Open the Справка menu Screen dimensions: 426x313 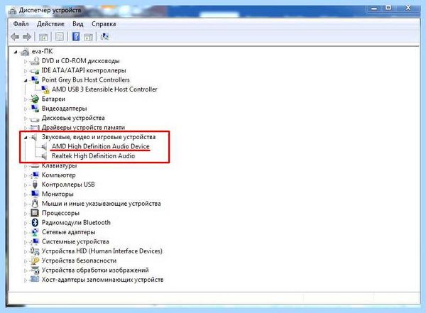(x=104, y=24)
